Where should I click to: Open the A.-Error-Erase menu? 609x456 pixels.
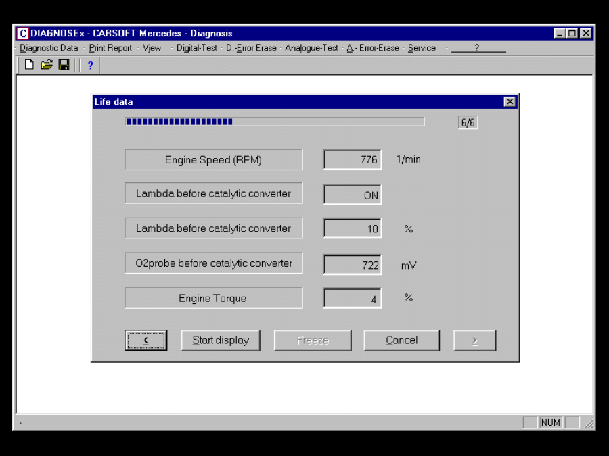[x=373, y=48]
